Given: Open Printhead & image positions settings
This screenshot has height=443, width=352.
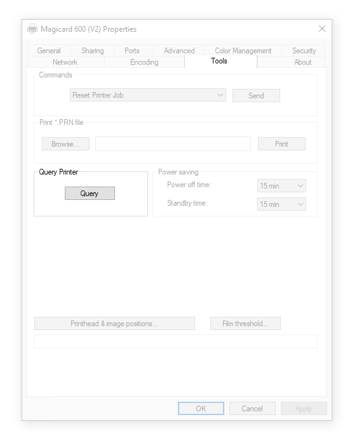Looking at the screenshot, I should point(114,324).
